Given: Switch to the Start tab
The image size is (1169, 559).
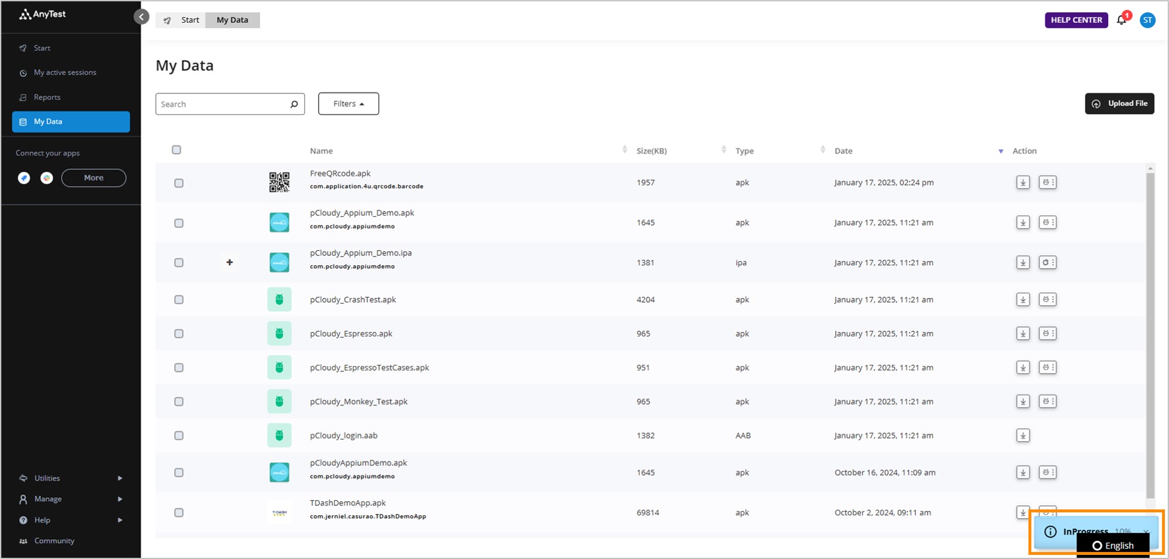Looking at the screenshot, I should [x=182, y=20].
